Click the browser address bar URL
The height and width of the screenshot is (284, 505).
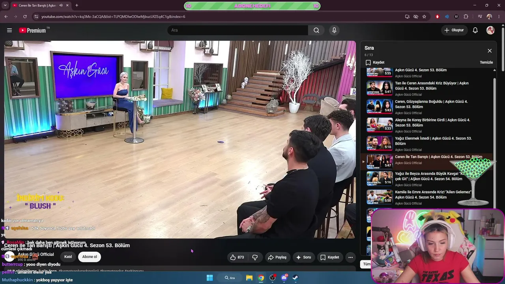click(x=113, y=17)
